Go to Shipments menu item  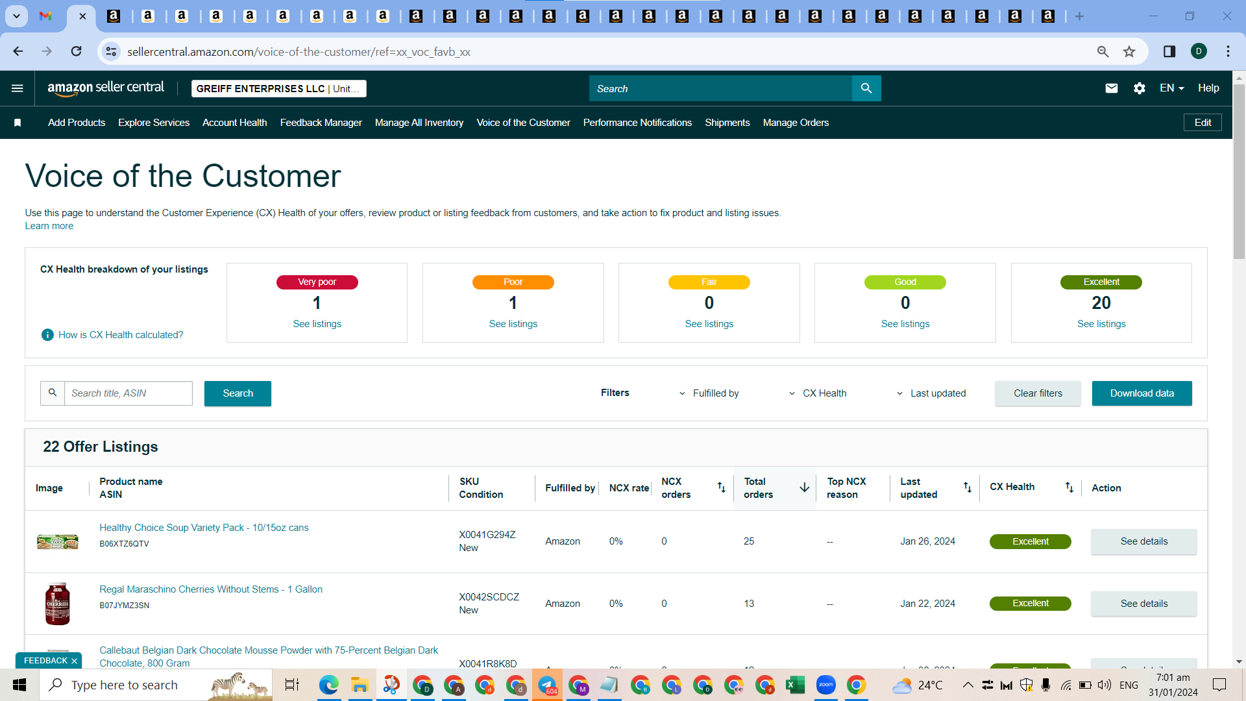click(727, 123)
